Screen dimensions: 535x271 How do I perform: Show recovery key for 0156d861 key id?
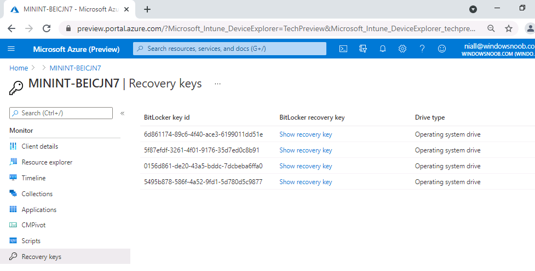[x=306, y=166]
